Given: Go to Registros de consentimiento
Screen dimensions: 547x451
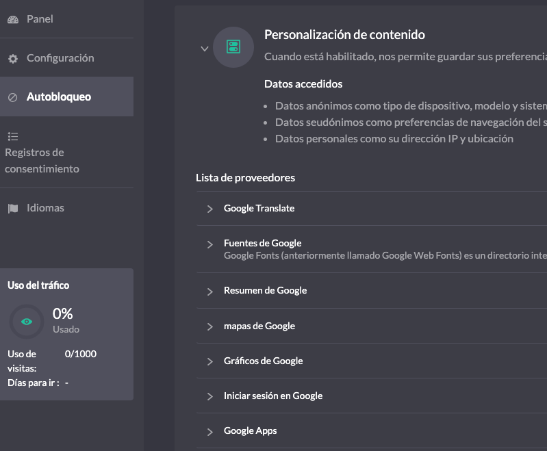Looking at the screenshot, I should (x=66, y=153).
